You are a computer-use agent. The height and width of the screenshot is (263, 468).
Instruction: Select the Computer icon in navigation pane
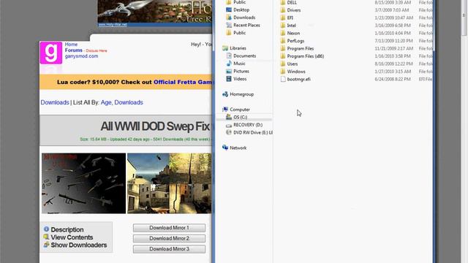click(x=225, y=110)
